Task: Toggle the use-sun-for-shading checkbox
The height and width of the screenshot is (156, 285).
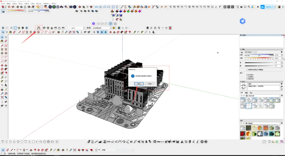Action: (247, 70)
